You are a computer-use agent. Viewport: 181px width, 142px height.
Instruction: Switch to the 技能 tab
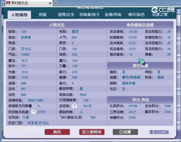(42, 15)
